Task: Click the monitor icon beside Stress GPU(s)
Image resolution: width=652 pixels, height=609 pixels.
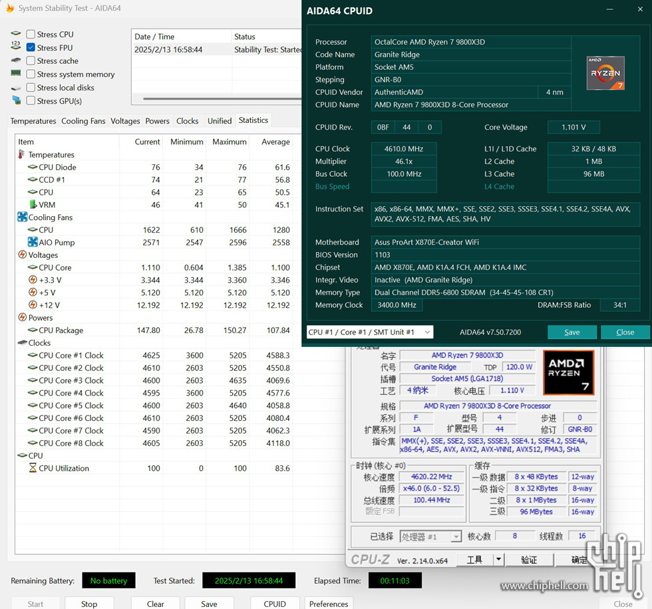Action: (x=17, y=100)
